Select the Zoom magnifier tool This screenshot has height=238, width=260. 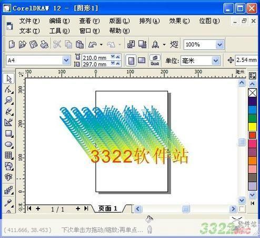tap(8, 100)
